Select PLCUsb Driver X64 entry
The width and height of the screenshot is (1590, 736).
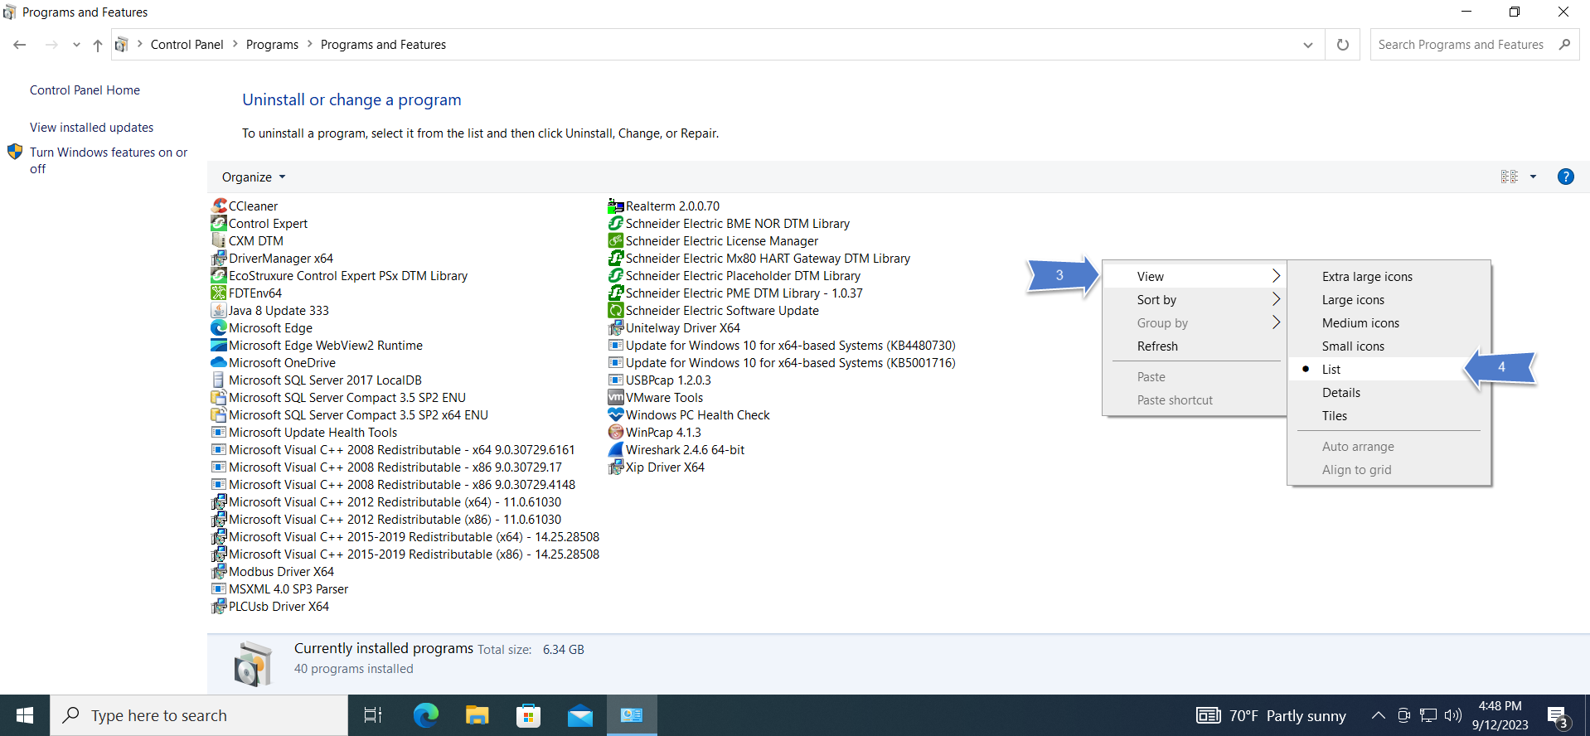pos(270,606)
